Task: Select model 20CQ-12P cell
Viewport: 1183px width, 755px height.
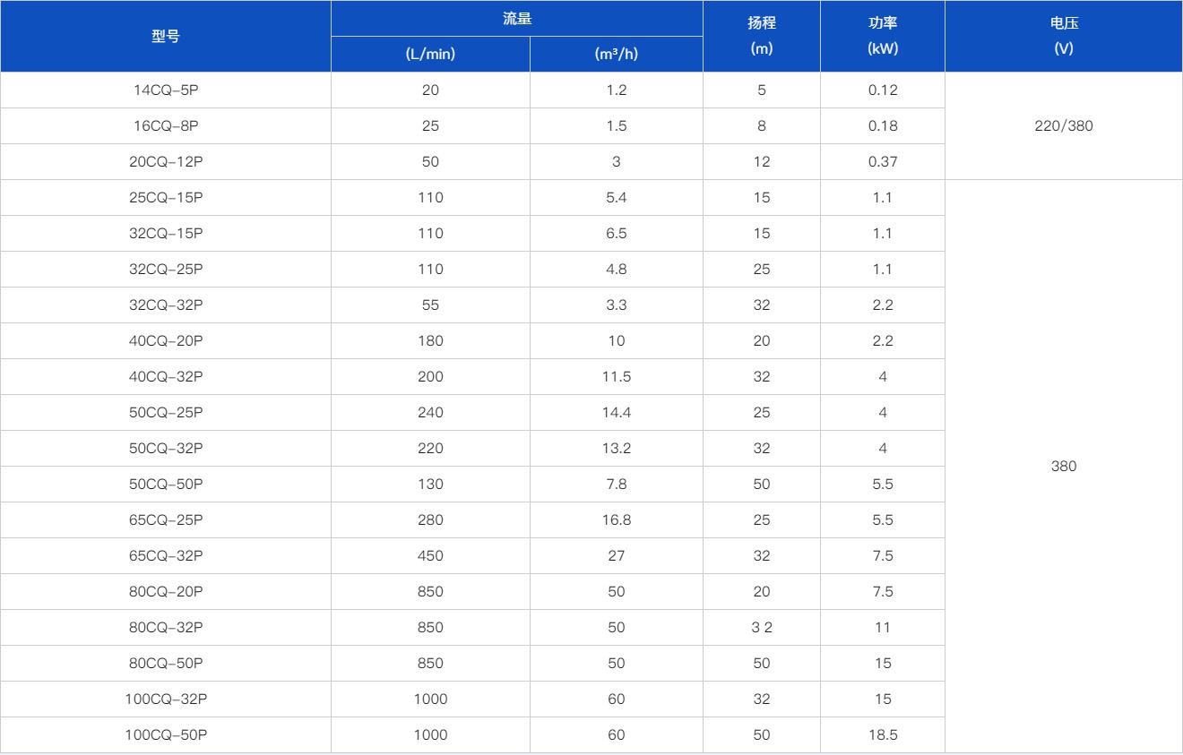Action: pos(166,161)
